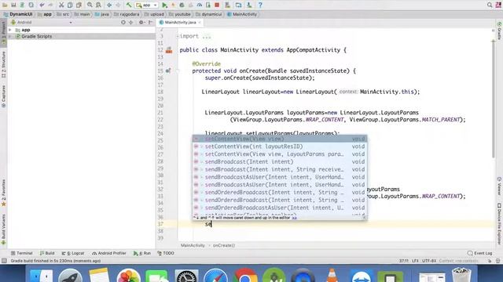The height and width of the screenshot is (282, 503).
Task: Click the Paste clipboard icon
Action: 79,5
